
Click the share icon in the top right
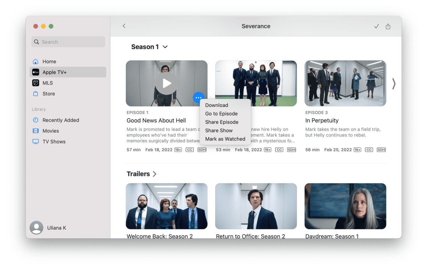pyautogui.click(x=388, y=26)
